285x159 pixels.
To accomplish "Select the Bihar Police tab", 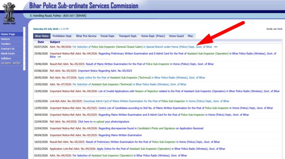I will click(42, 36).
